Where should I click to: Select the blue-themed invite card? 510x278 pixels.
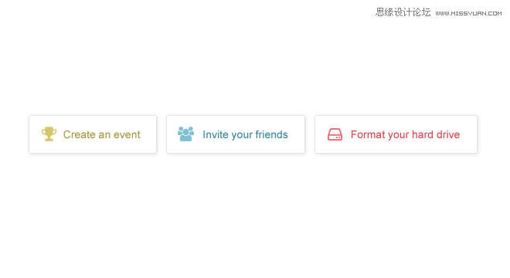[236, 134]
